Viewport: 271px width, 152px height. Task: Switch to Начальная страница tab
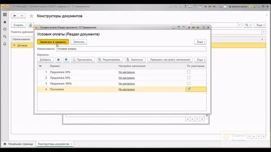point(18,144)
